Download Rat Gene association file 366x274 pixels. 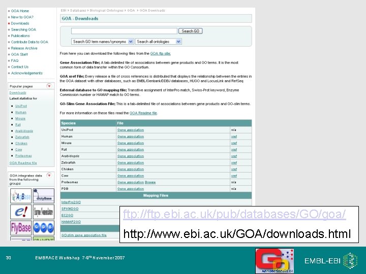[x=131, y=150]
